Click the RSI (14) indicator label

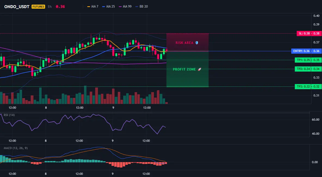tap(9, 115)
